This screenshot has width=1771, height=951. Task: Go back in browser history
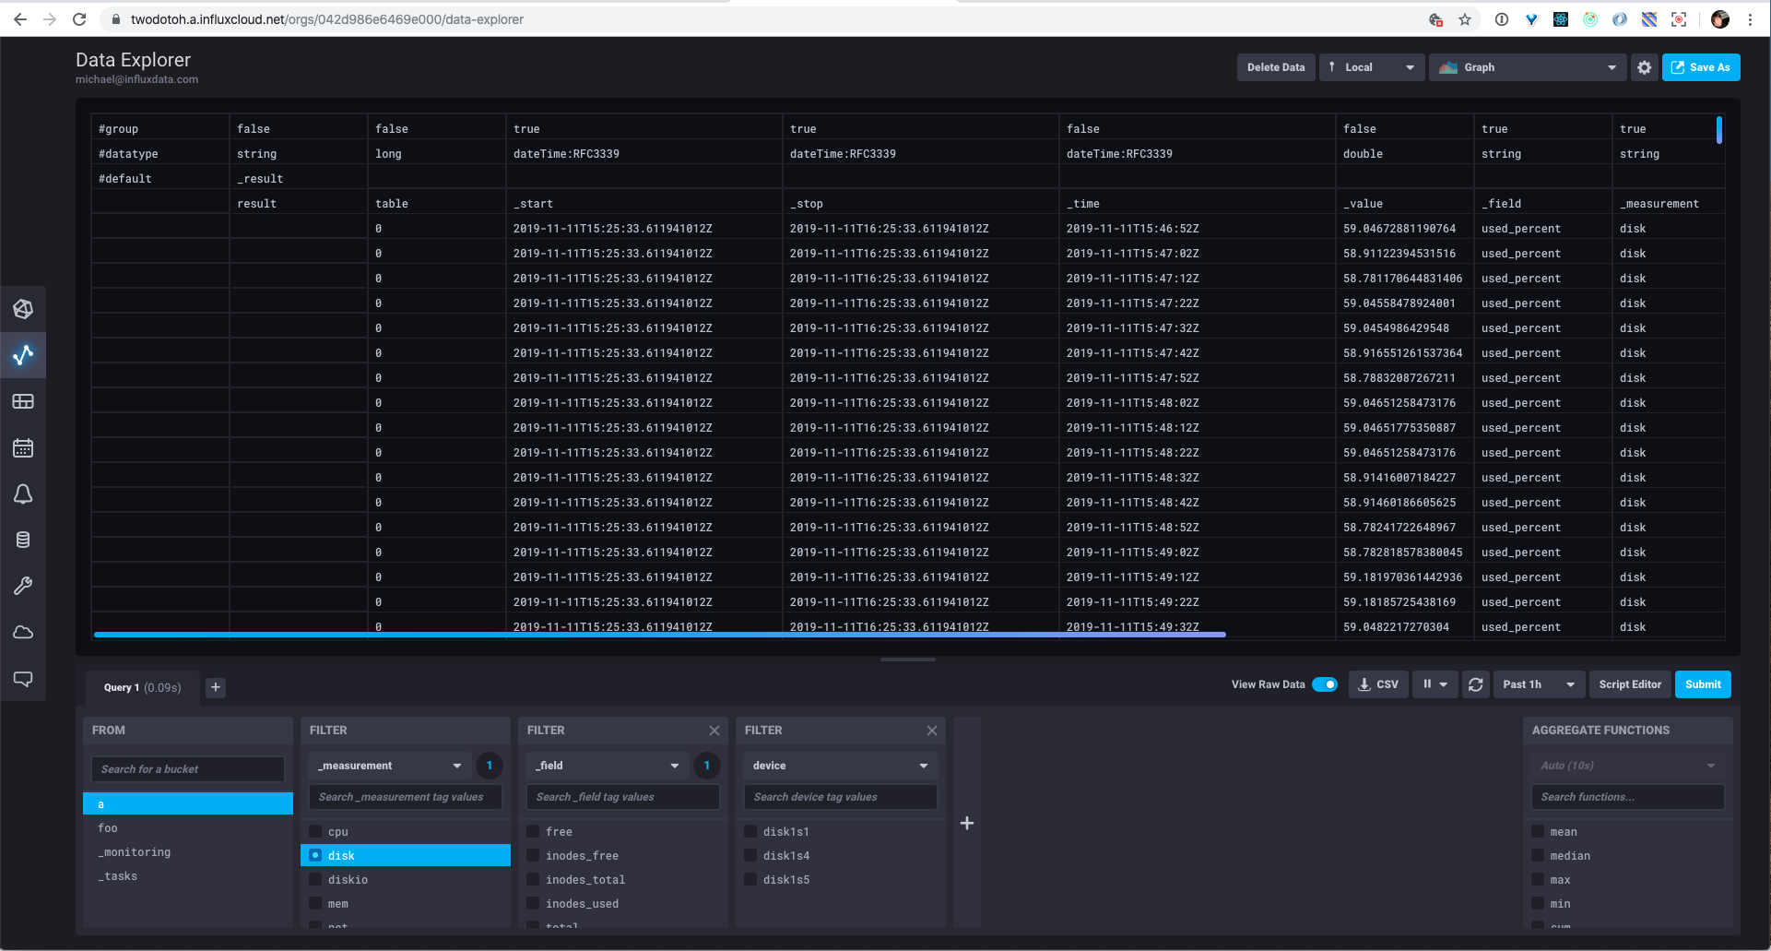20,19
